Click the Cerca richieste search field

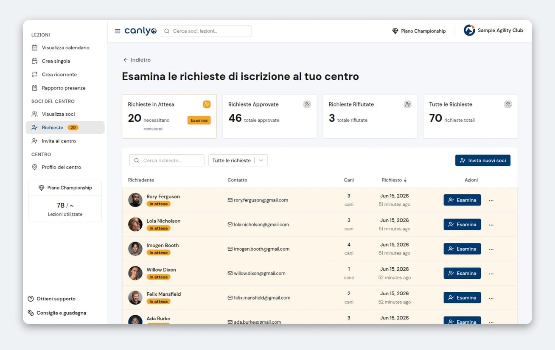(x=167, y=160)
